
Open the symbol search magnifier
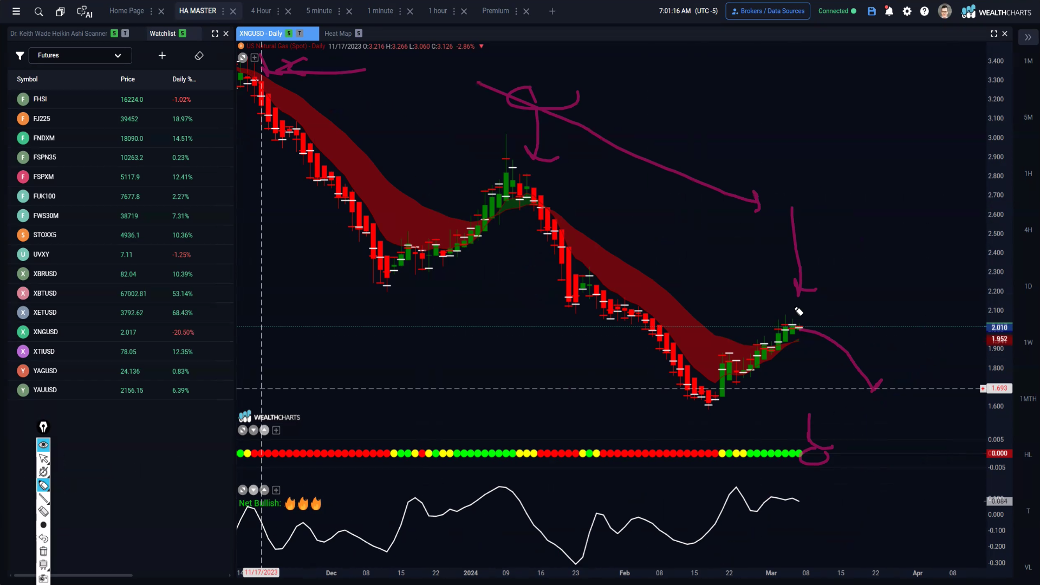pyautogui.click(x=38, y=11)
